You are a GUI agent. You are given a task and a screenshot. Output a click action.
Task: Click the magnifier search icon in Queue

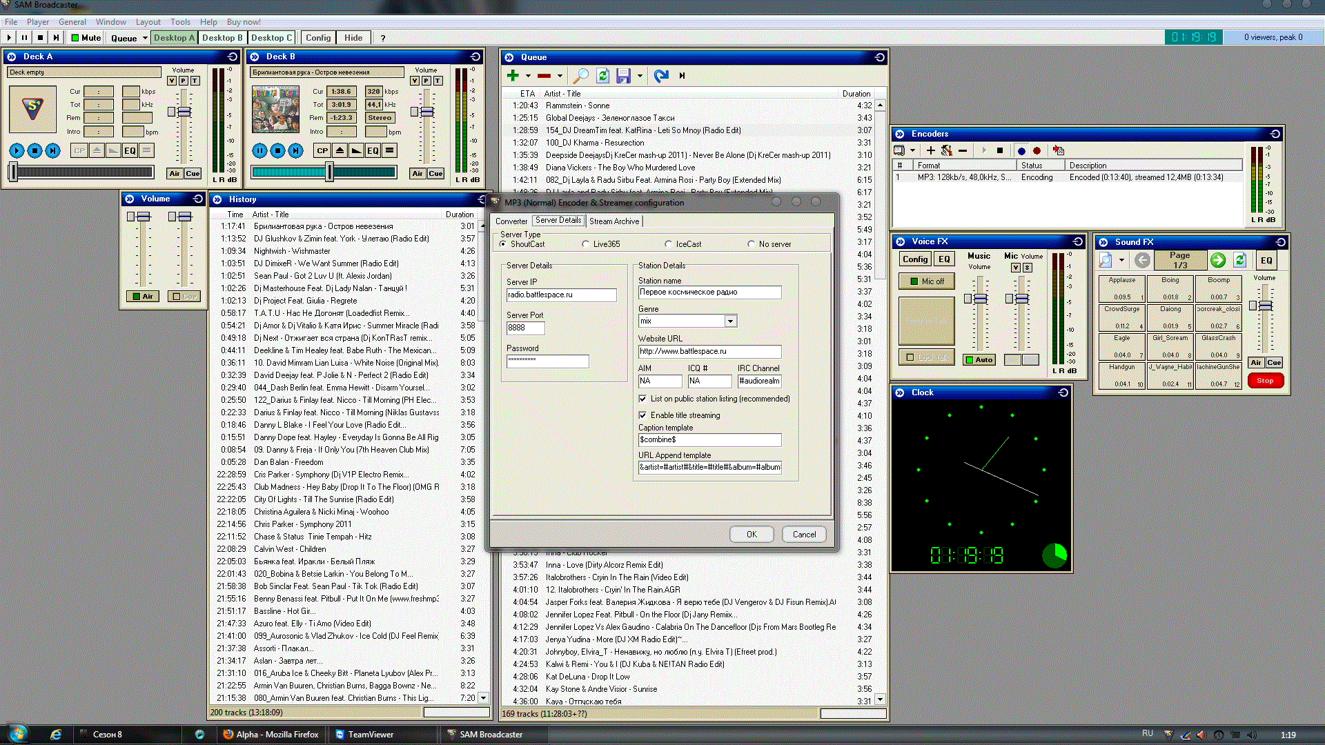tap(581, 76)
